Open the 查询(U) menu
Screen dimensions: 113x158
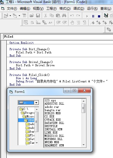coord(106,9)
